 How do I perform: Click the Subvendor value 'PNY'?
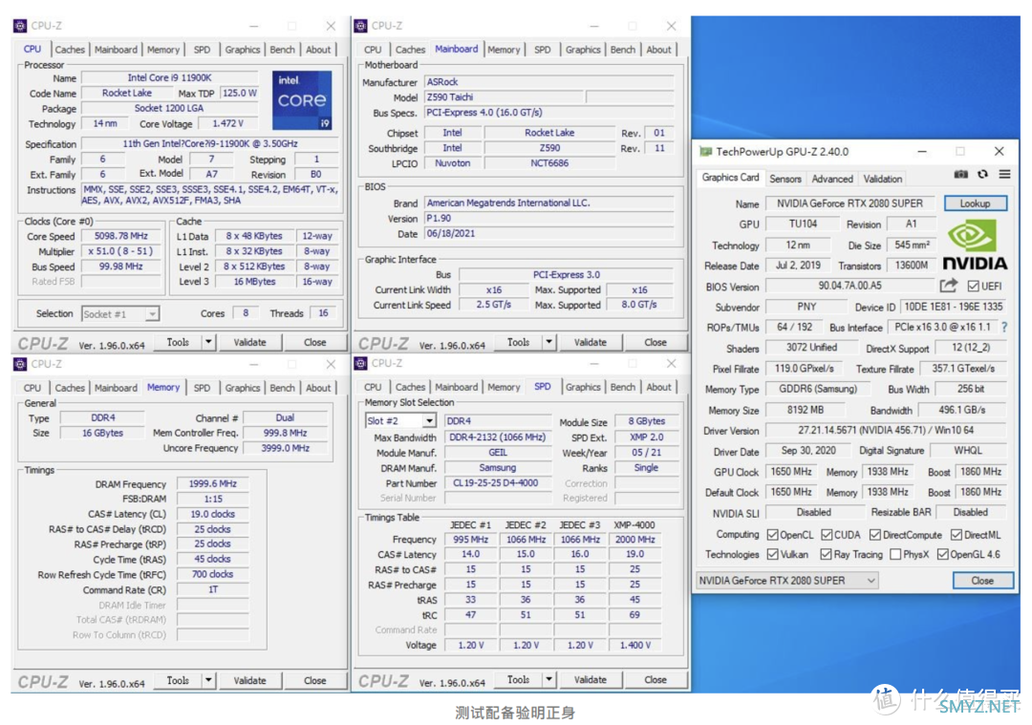tap(806, 307)
